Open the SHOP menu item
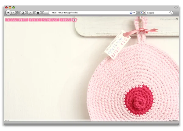 [x=35, y=20]
